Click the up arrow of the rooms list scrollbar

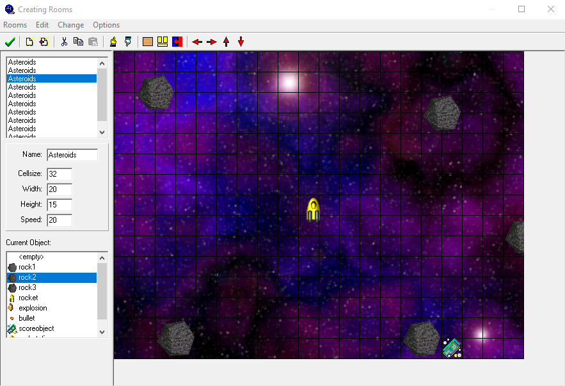tap(102, 63)
